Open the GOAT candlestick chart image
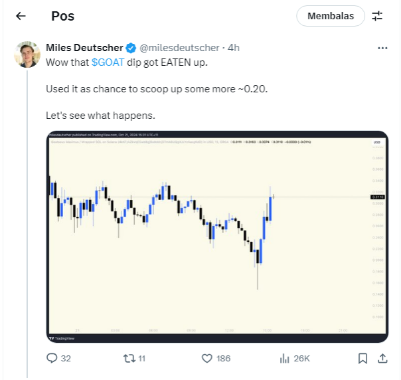Screen dimensions: 401x380 [x=217, y=236]
